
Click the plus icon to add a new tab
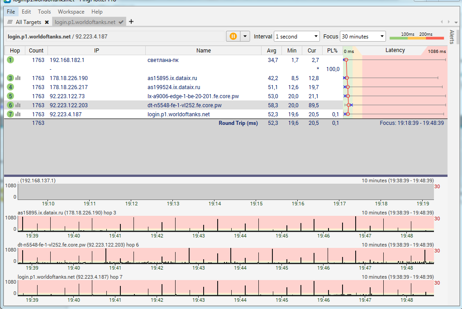click(131, 22)
